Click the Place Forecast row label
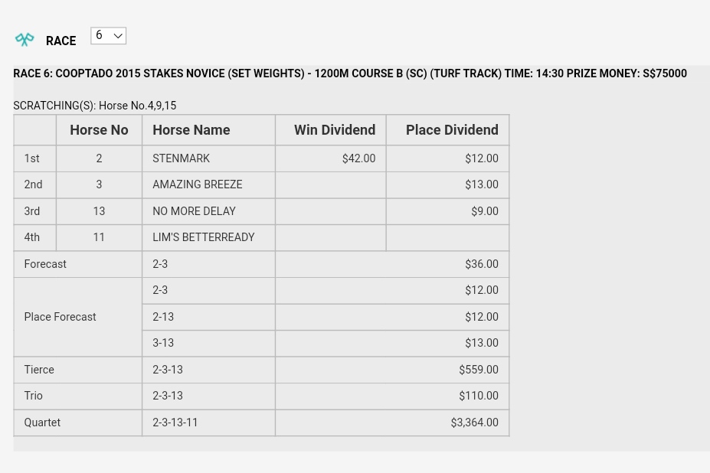The image size is (710, 473). 60,317
